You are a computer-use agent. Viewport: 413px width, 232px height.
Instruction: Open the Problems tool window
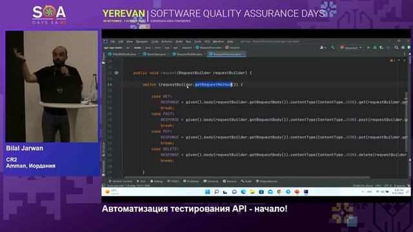(x=191, y=181)
